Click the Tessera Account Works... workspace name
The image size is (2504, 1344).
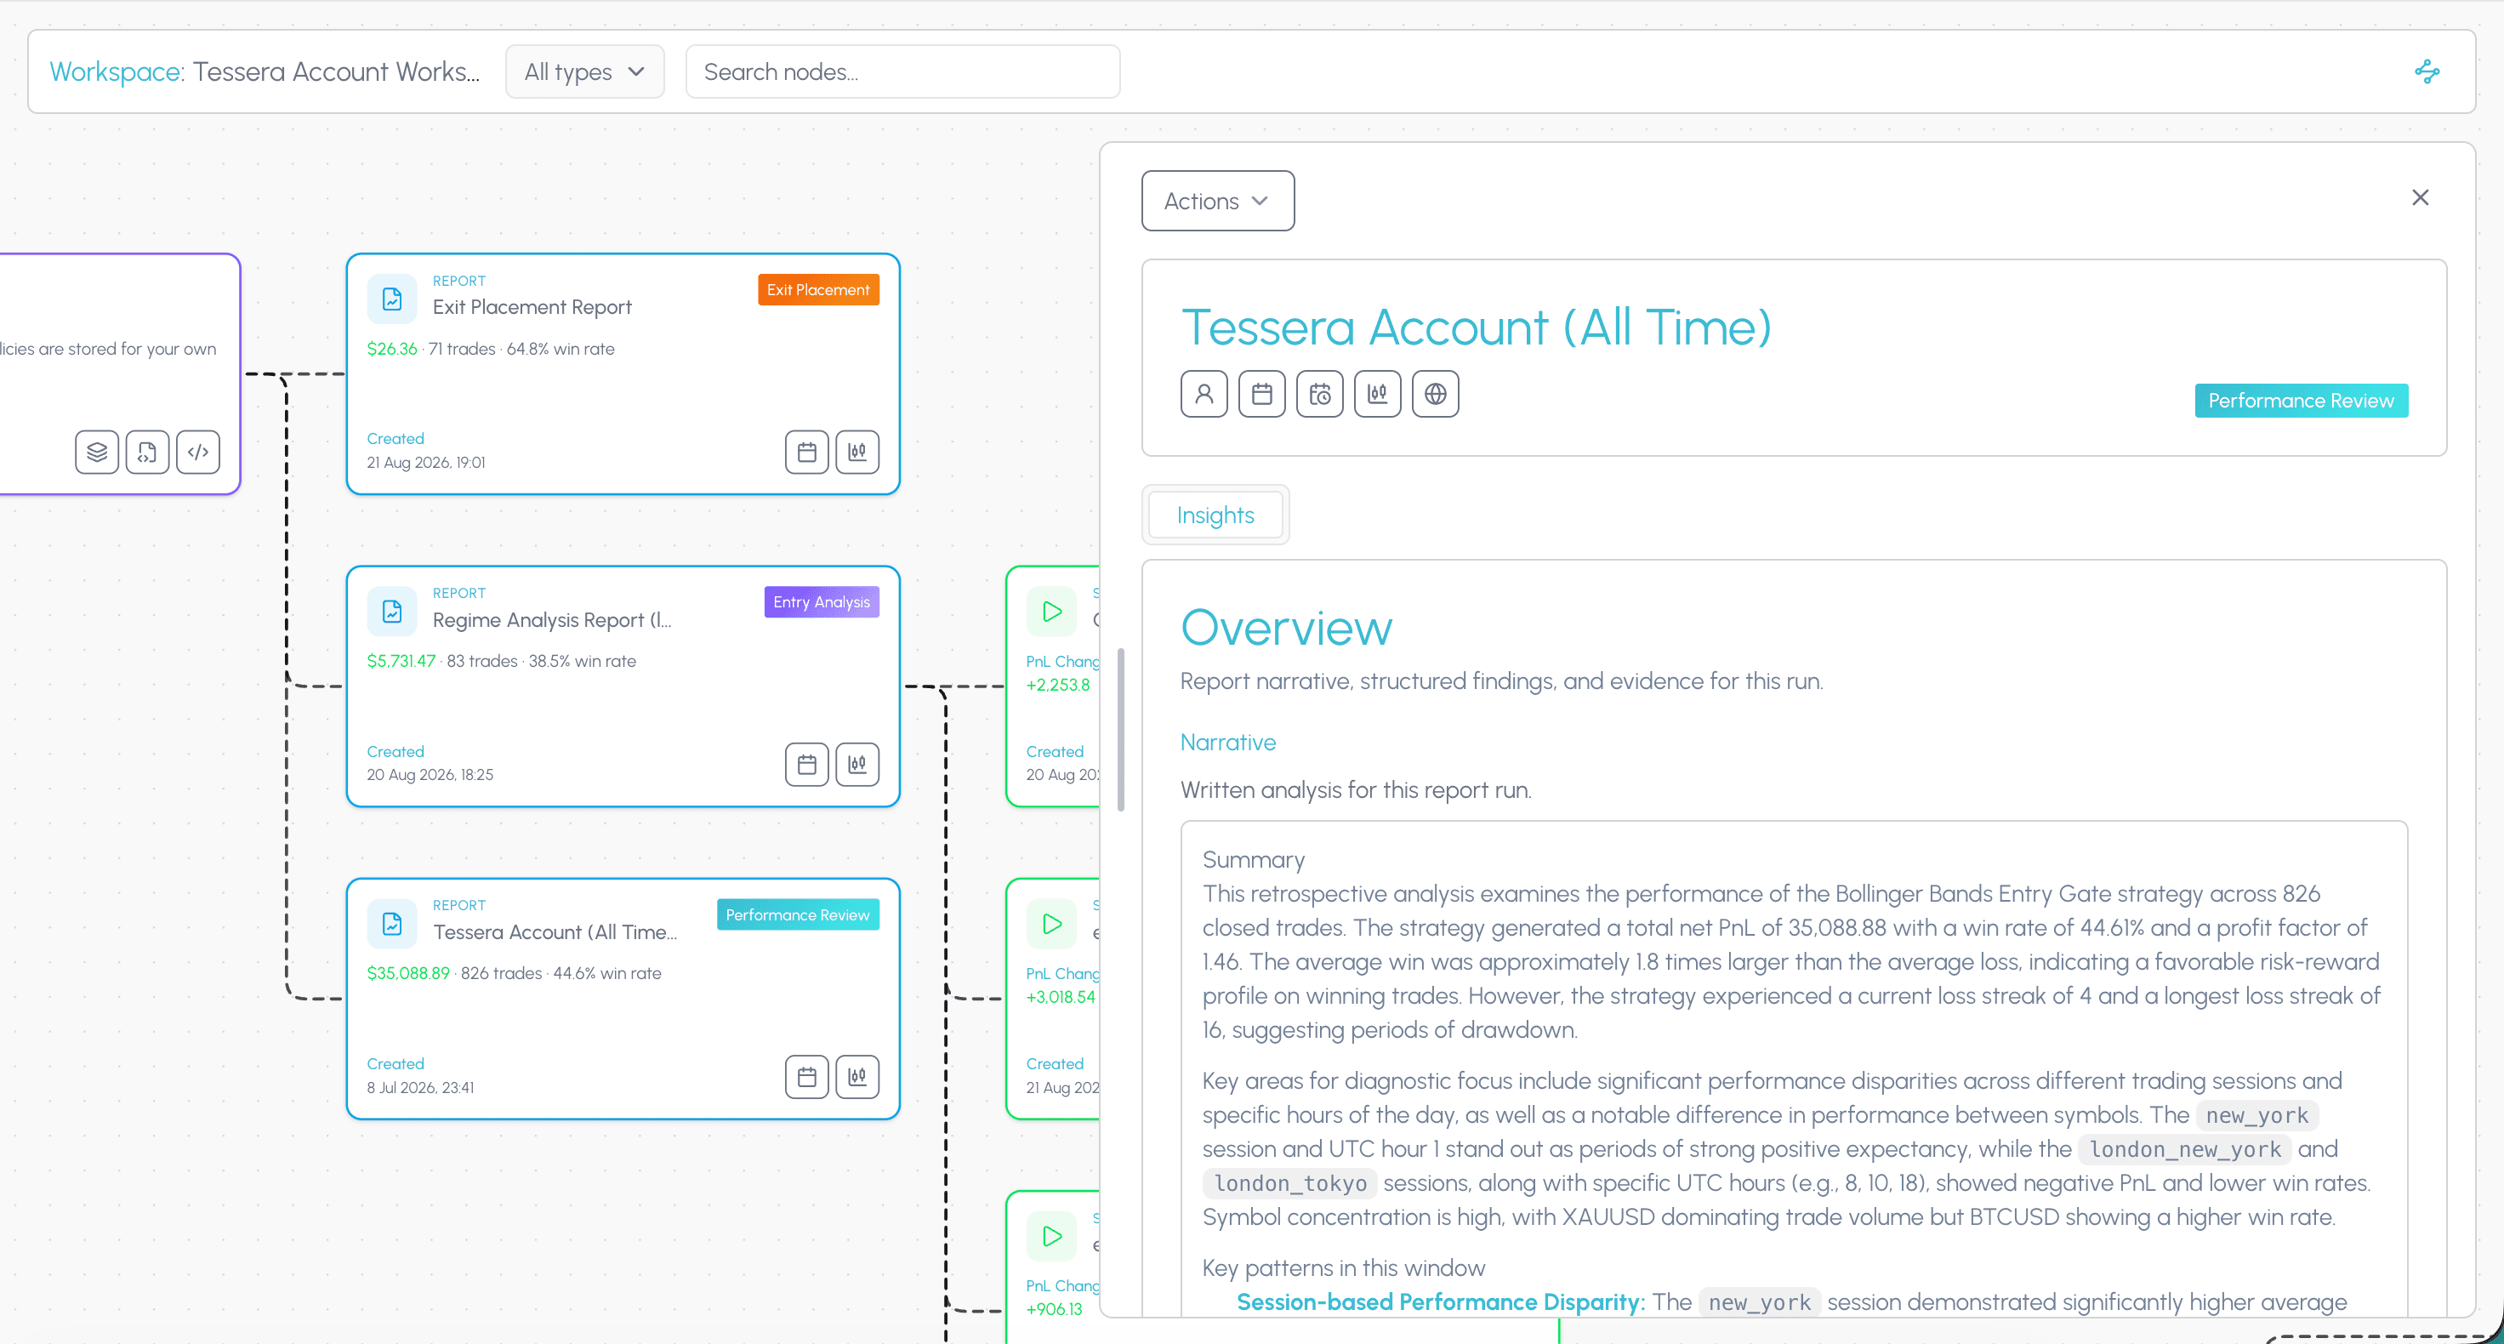click(x=336, y=71)
